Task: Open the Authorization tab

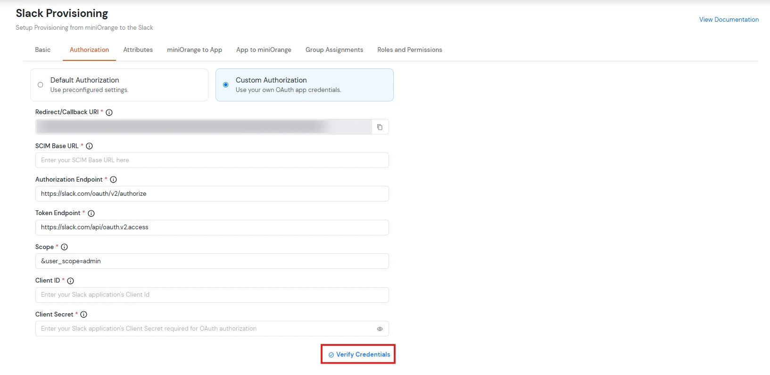Action: [89, 50]
